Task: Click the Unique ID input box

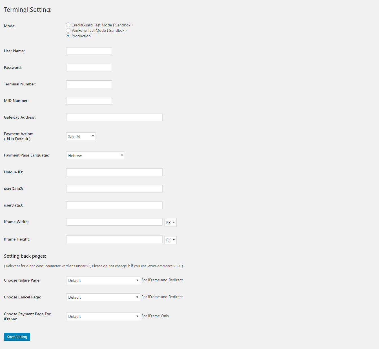Action: [114, 172]
